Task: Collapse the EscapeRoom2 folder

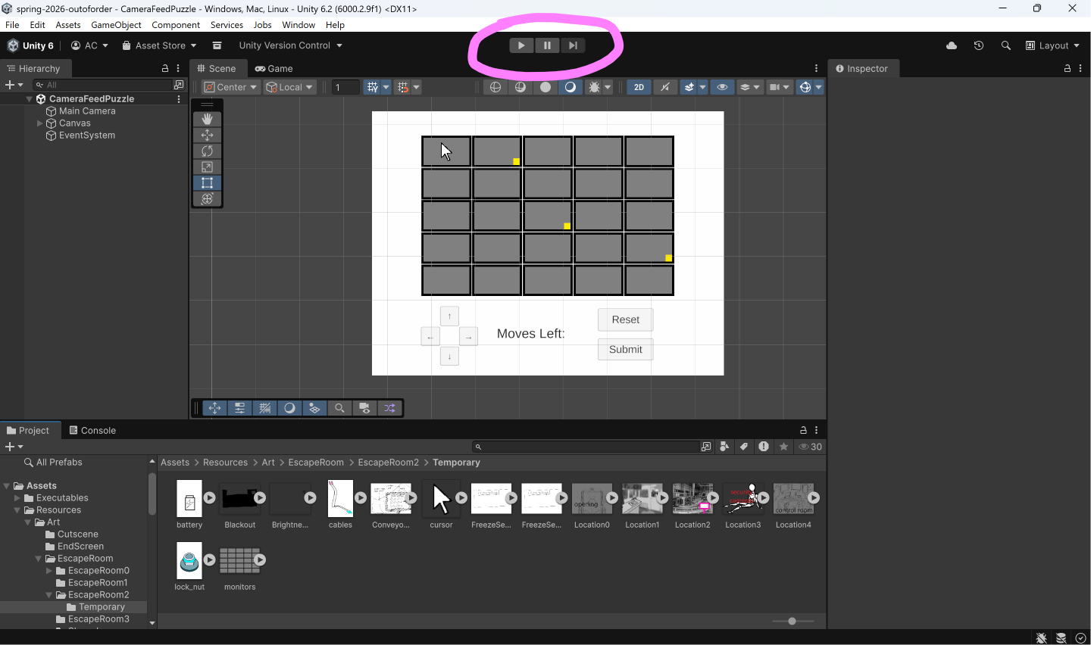Action: coord(49,595)
